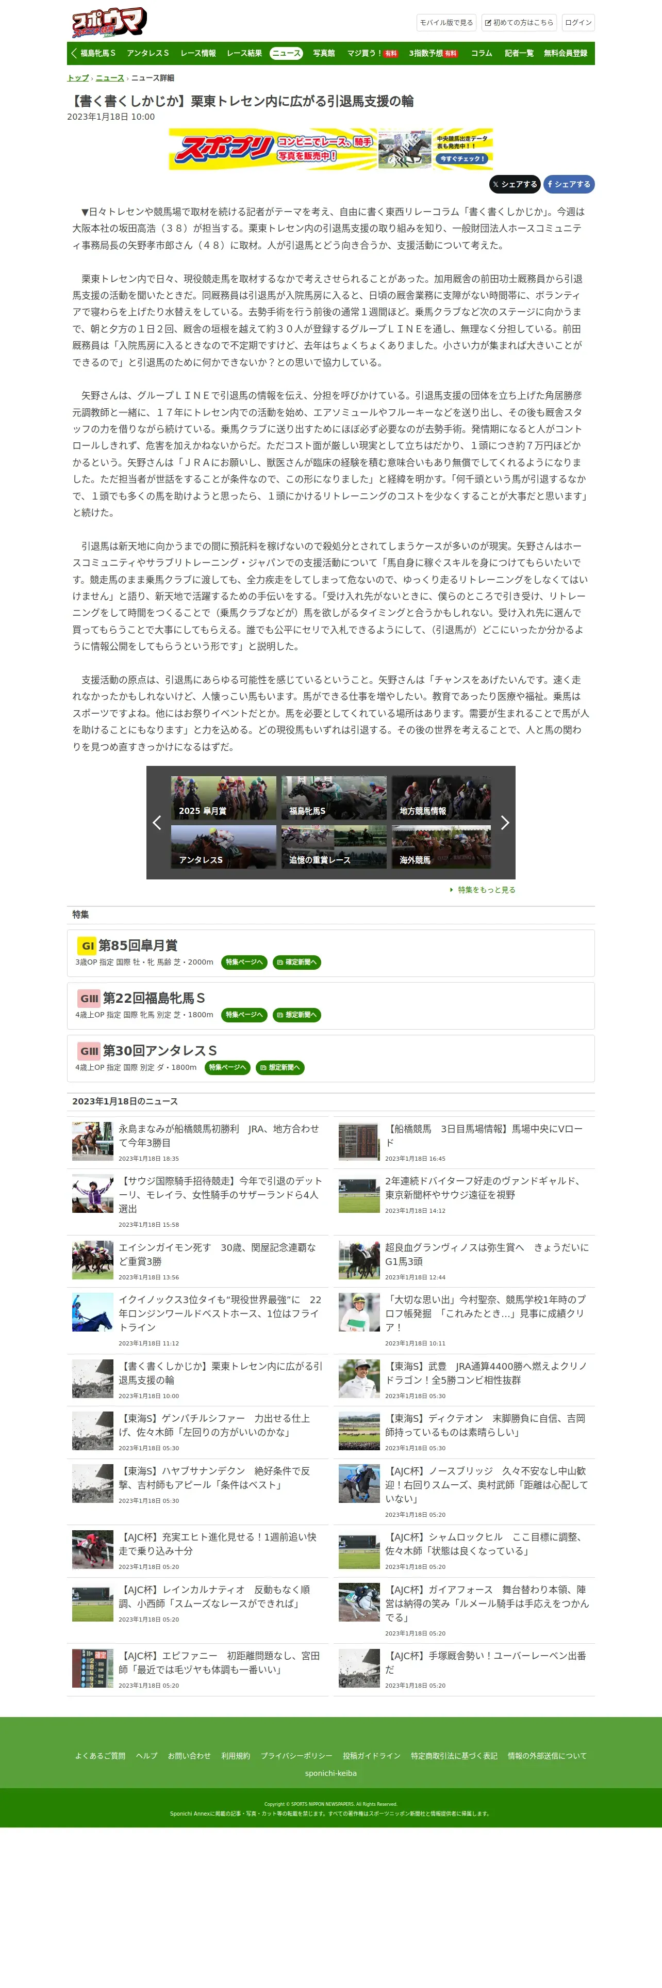This screenshot has width=662, height=1988.
Task: Click 特集ページへ for 福島牝馬S
Action: click(243, 1015)
